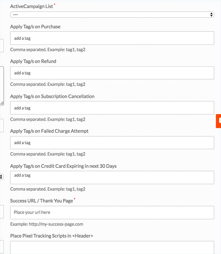The width and height of the screenshot is (221, 254).
Task: Select the Subscription Cancellation tag input
Action: coord(112,108)
